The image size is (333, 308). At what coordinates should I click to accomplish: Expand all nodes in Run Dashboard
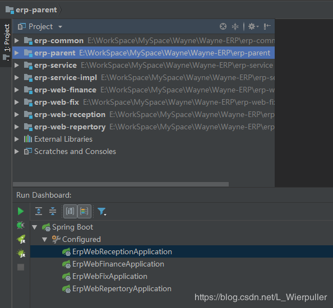pos(39,211)
